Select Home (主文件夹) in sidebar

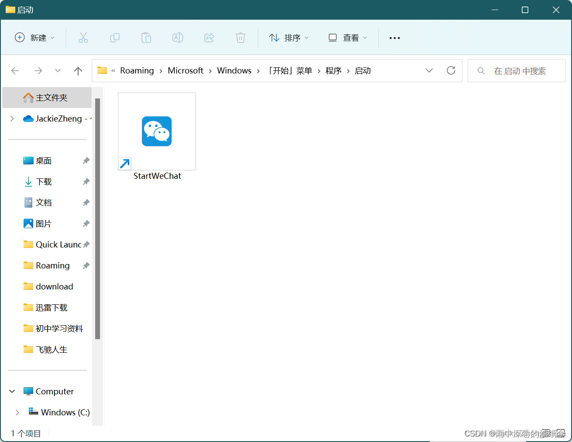[47, 97]
